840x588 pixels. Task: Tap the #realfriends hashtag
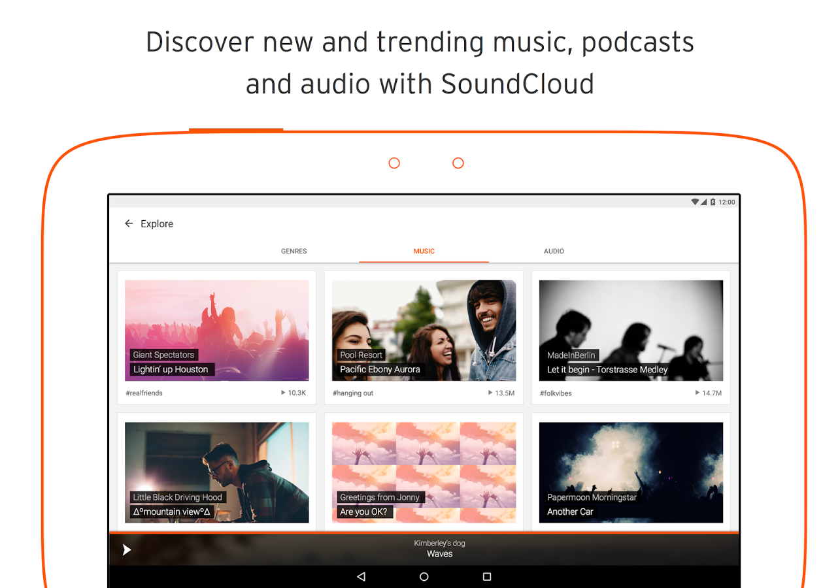tap(144, 393)
